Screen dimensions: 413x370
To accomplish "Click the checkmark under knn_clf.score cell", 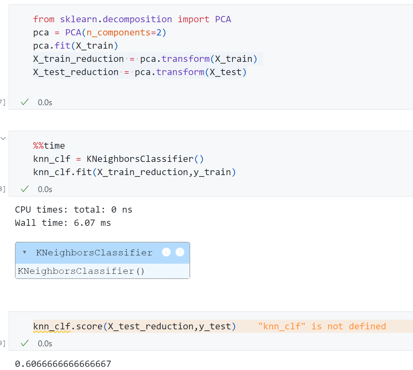I will (25, 343).
